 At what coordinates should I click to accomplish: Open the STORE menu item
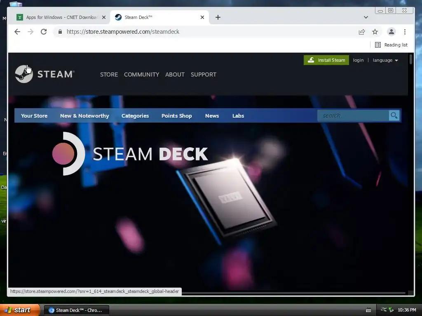click(x=109, y=74)
